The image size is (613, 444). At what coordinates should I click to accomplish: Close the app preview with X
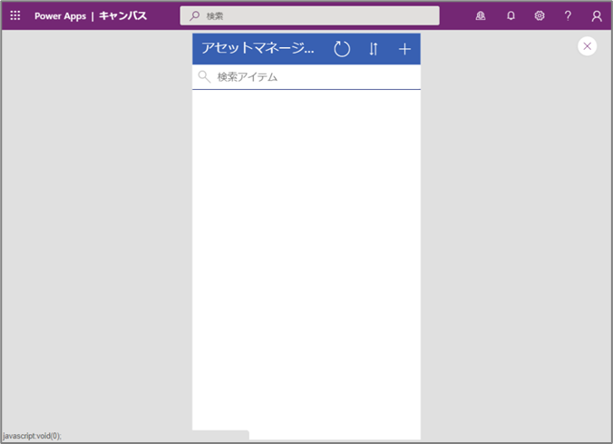click(588, 46)
